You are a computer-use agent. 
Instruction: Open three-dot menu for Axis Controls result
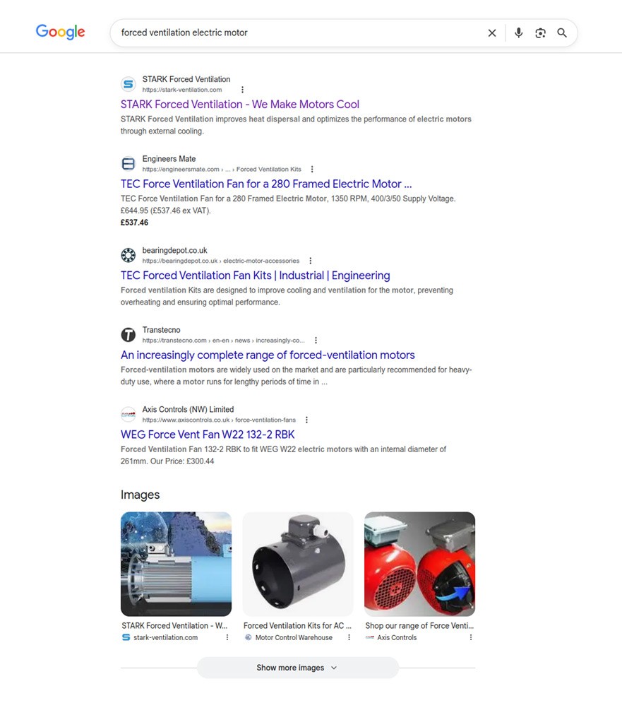[x=306, y=420]
